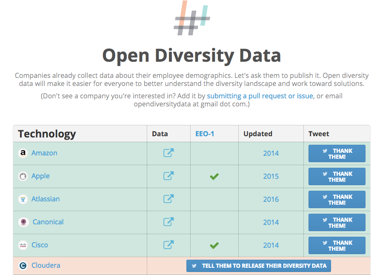Viewport: 377px width, 275px height.
Task: Click Apple's EEO-1 green checkmark
Action: [214, 176]
